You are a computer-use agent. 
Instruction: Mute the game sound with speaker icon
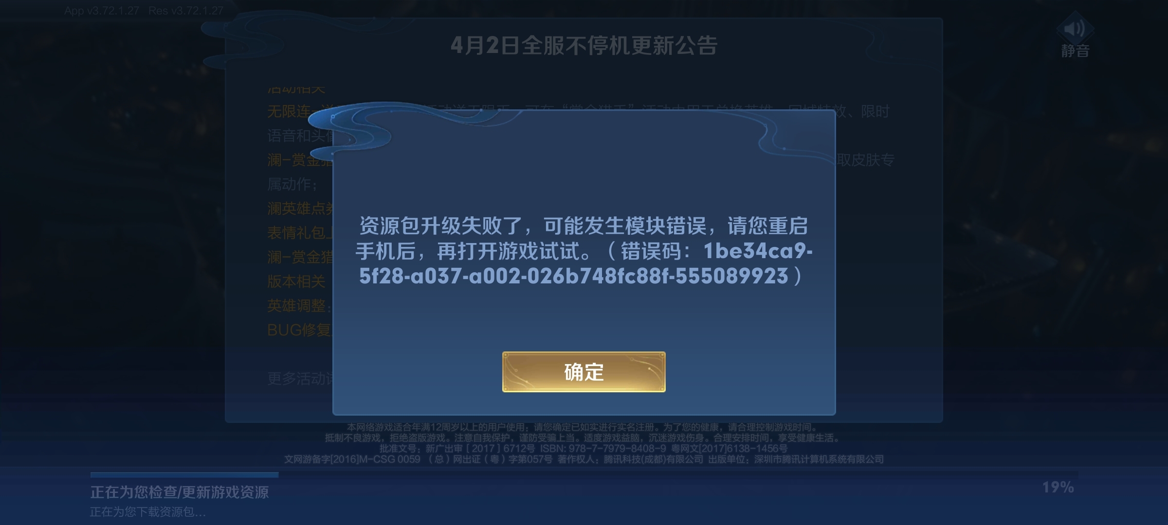pos(1075,29)
